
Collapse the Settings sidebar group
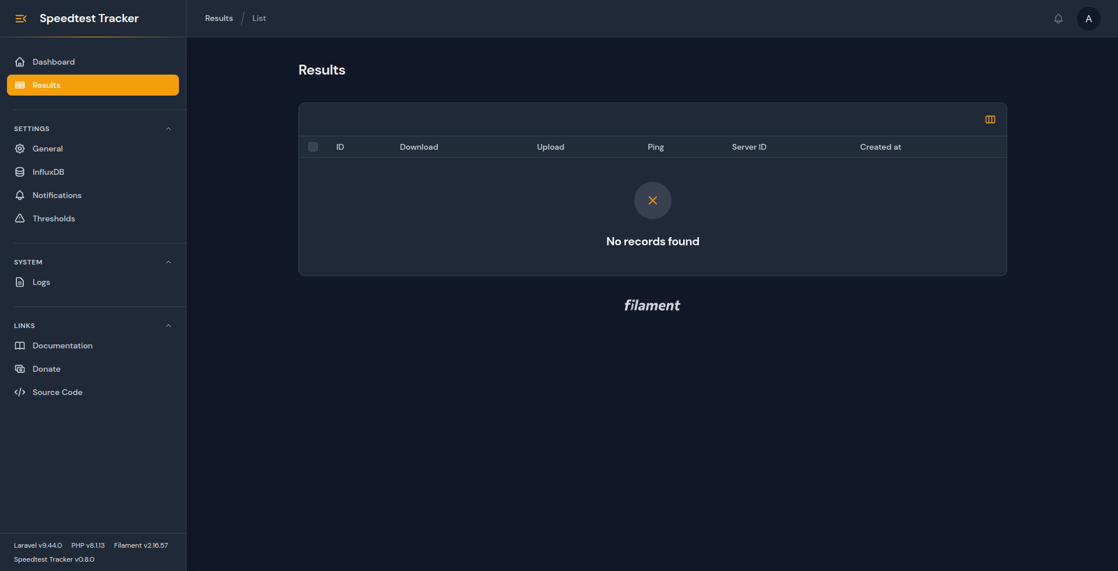point(168,129)
